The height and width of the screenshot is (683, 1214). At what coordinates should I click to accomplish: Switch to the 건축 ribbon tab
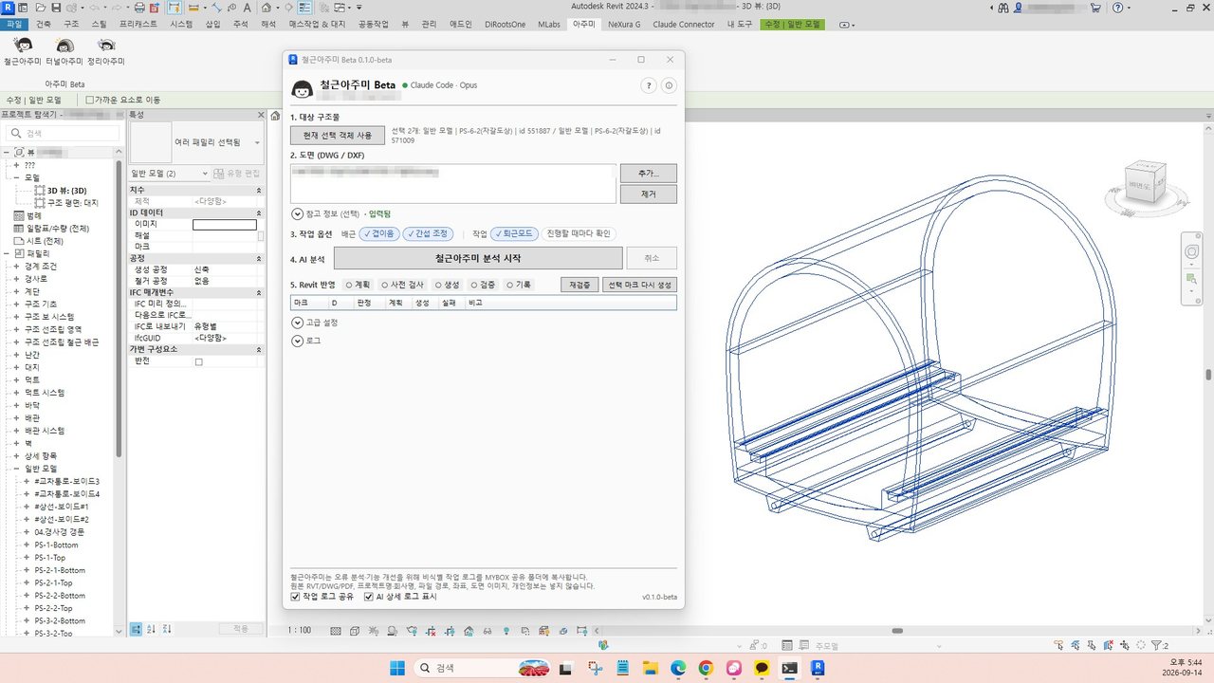[x=44, y=24]
